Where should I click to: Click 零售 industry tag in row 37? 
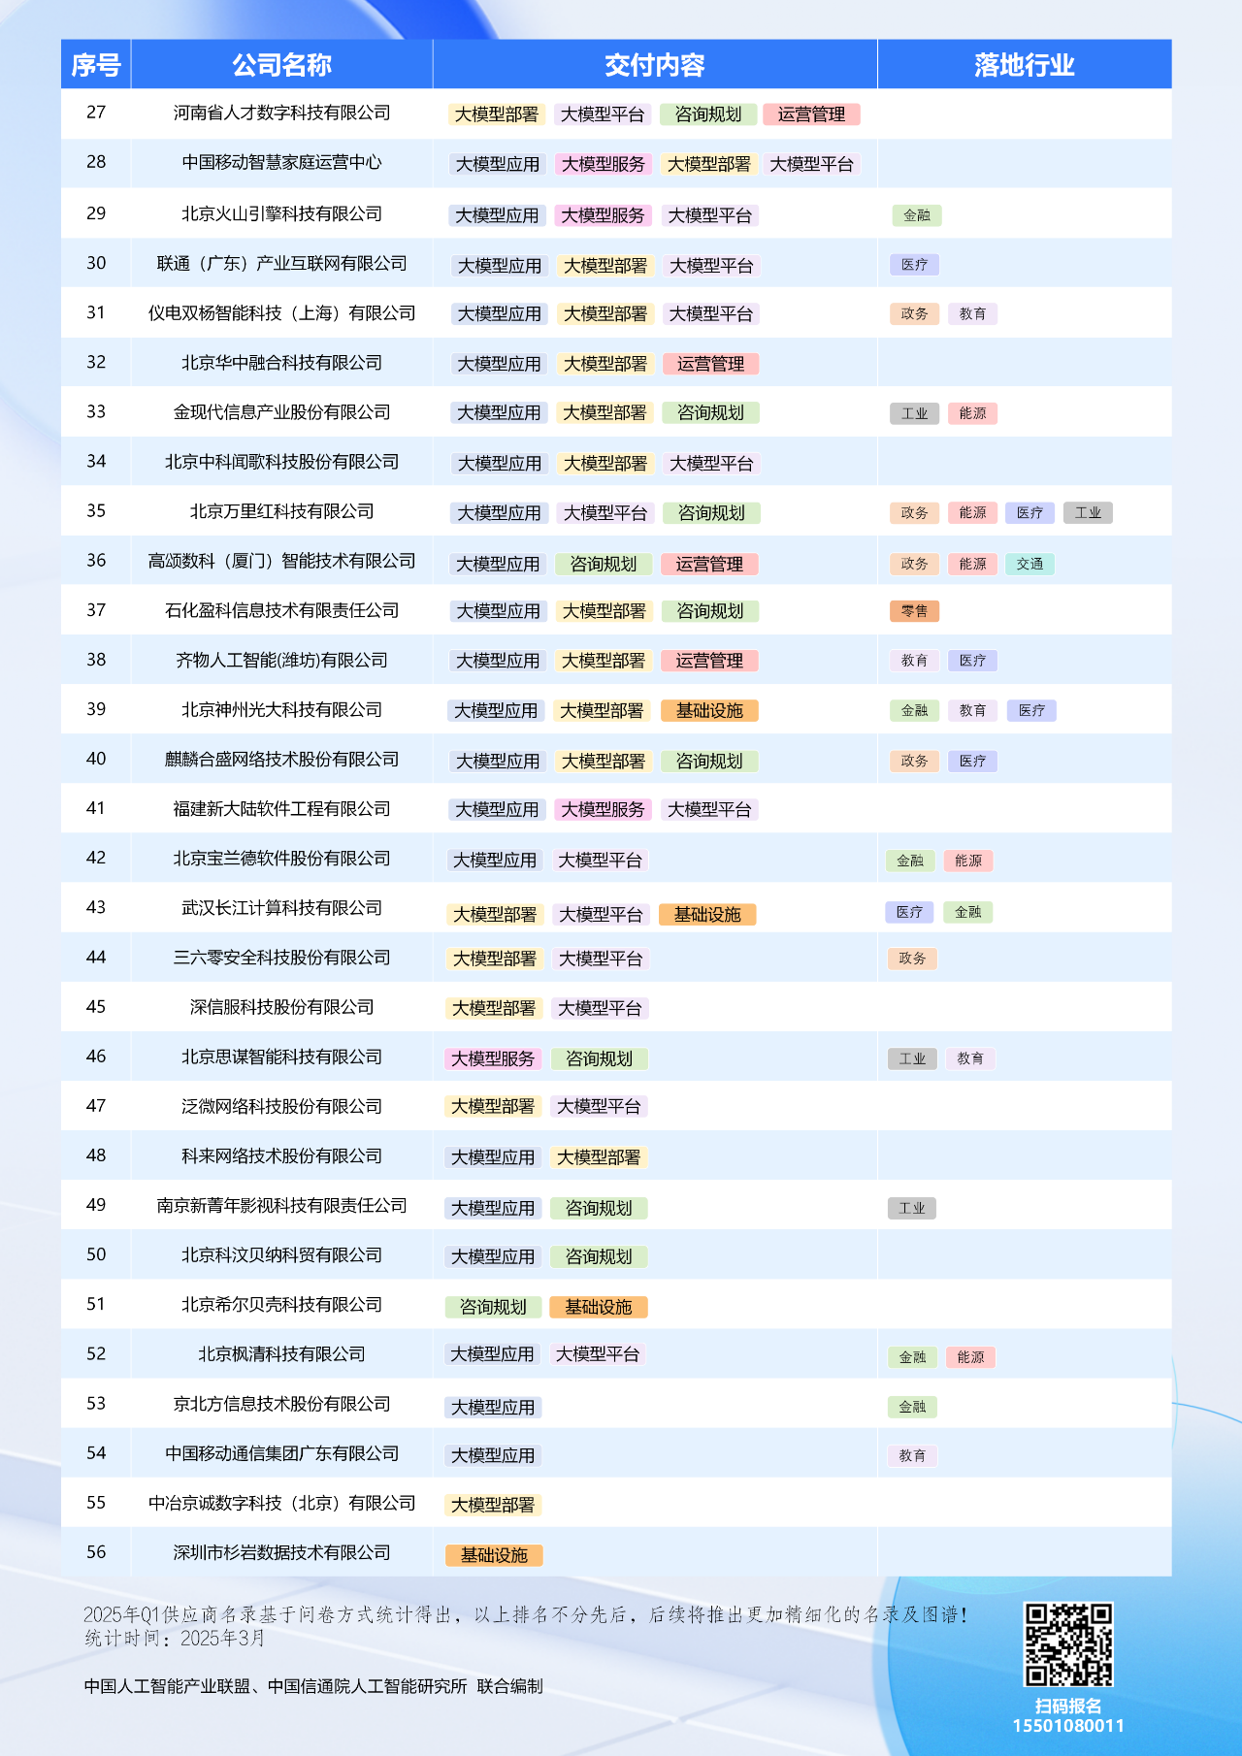(x=914, y=611)
